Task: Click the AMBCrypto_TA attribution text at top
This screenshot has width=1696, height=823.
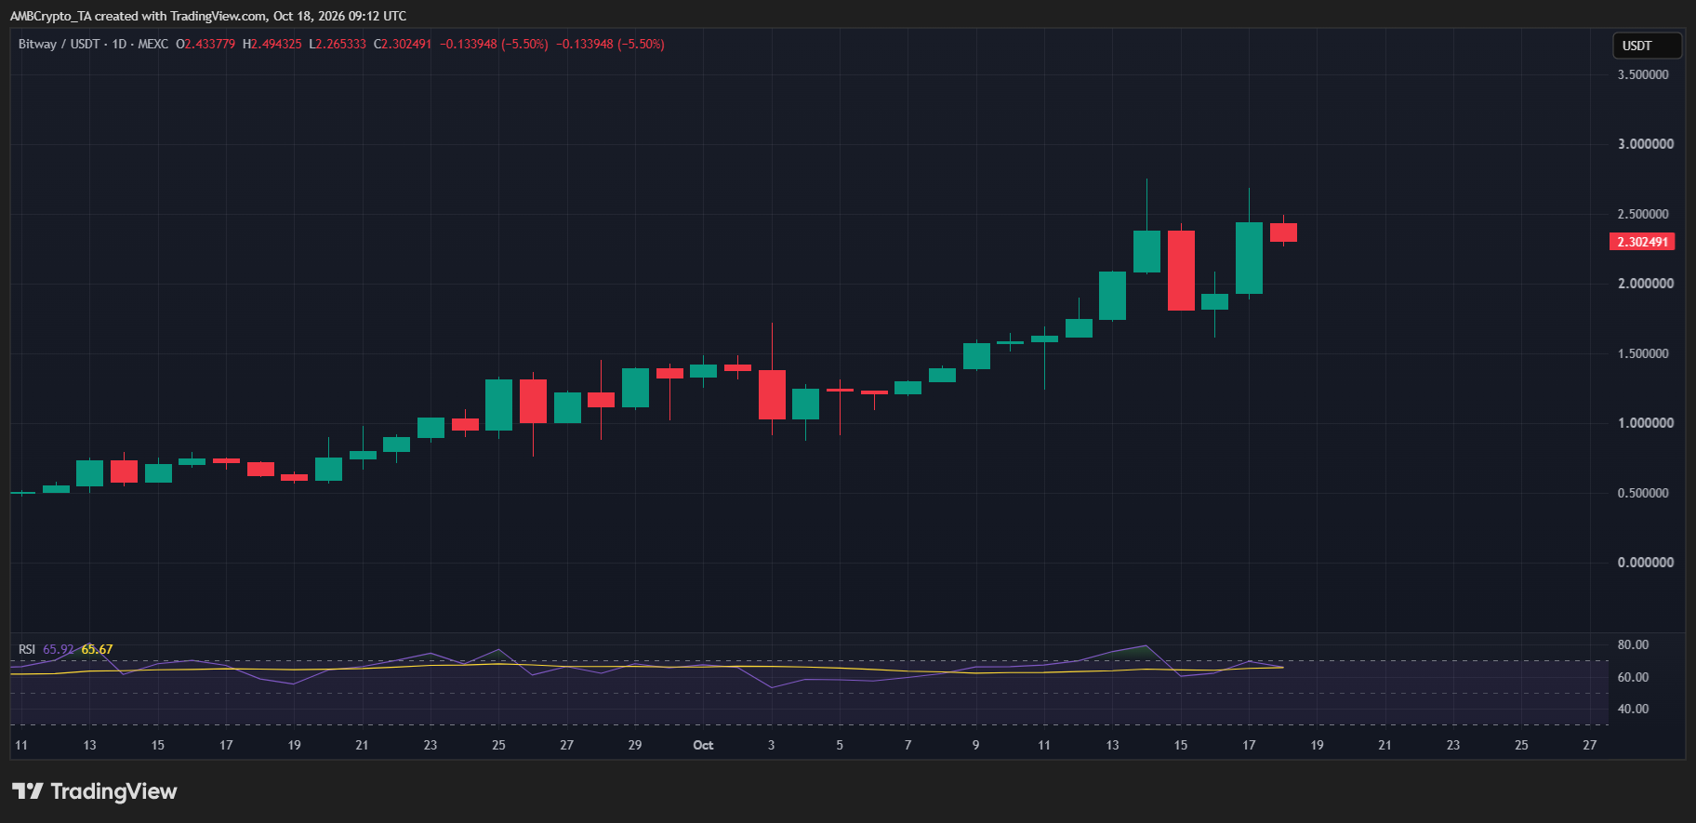Action: coord(208,16)
